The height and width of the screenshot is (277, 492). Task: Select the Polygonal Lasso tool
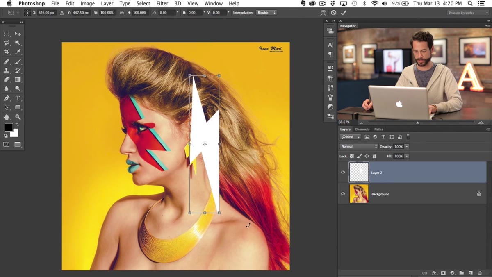(x=7, y=43)
